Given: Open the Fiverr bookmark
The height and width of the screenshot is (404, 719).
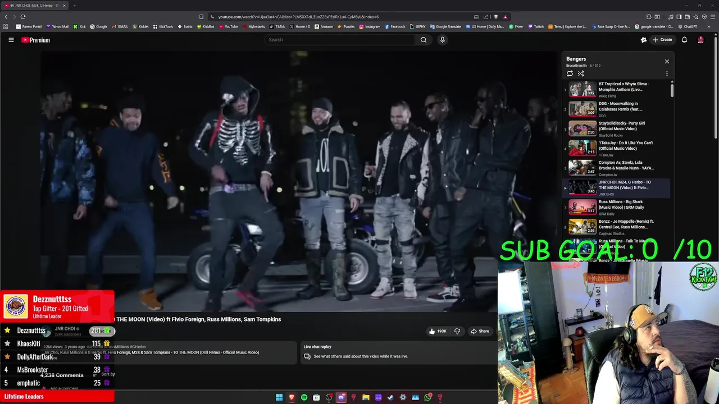Looking at the screenshot, I should coord(516,26).
